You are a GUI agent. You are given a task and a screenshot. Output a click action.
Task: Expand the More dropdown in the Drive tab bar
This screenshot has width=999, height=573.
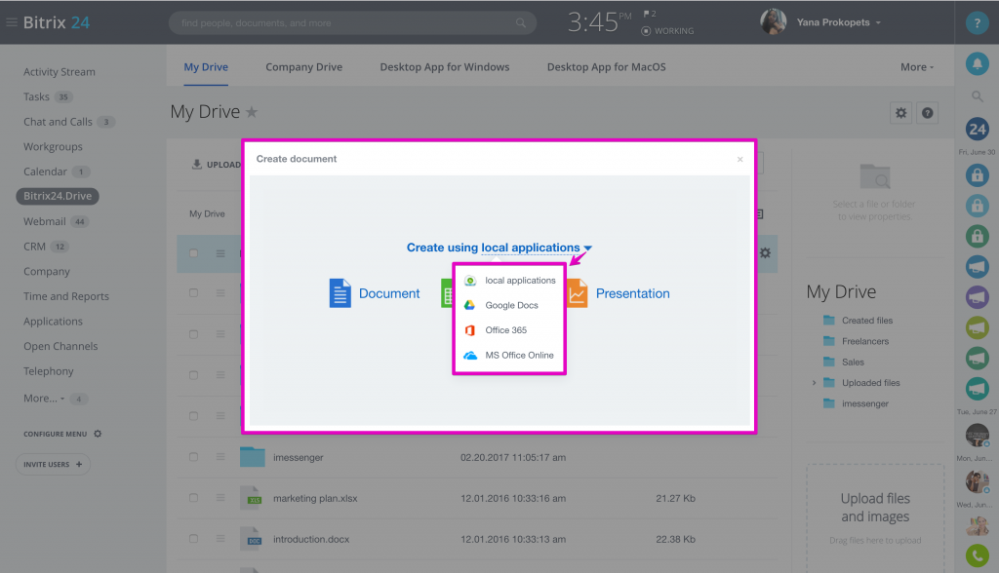click(x=917, y=67)
